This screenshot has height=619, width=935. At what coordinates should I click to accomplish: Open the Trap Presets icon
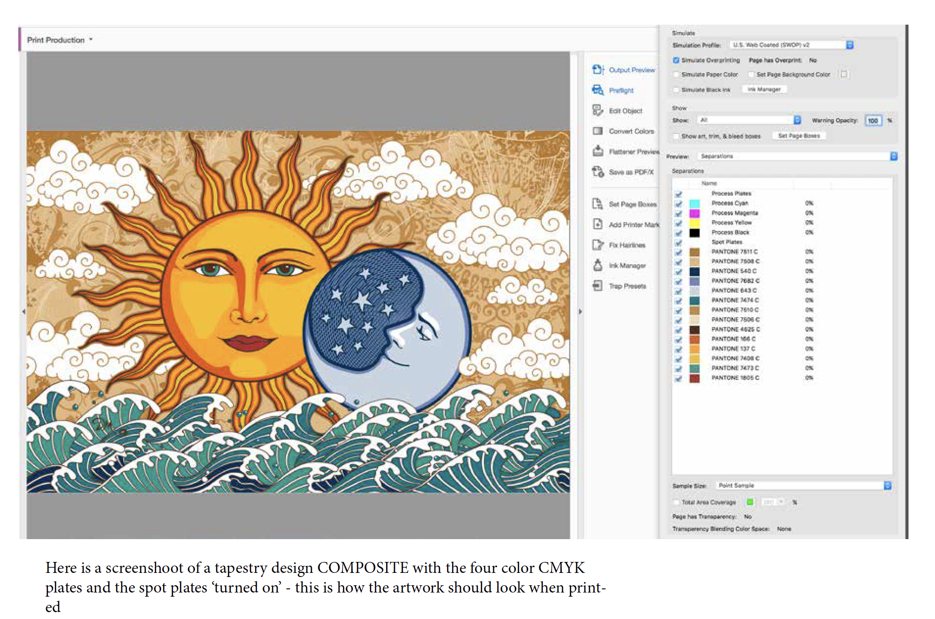tap(598, 286)
